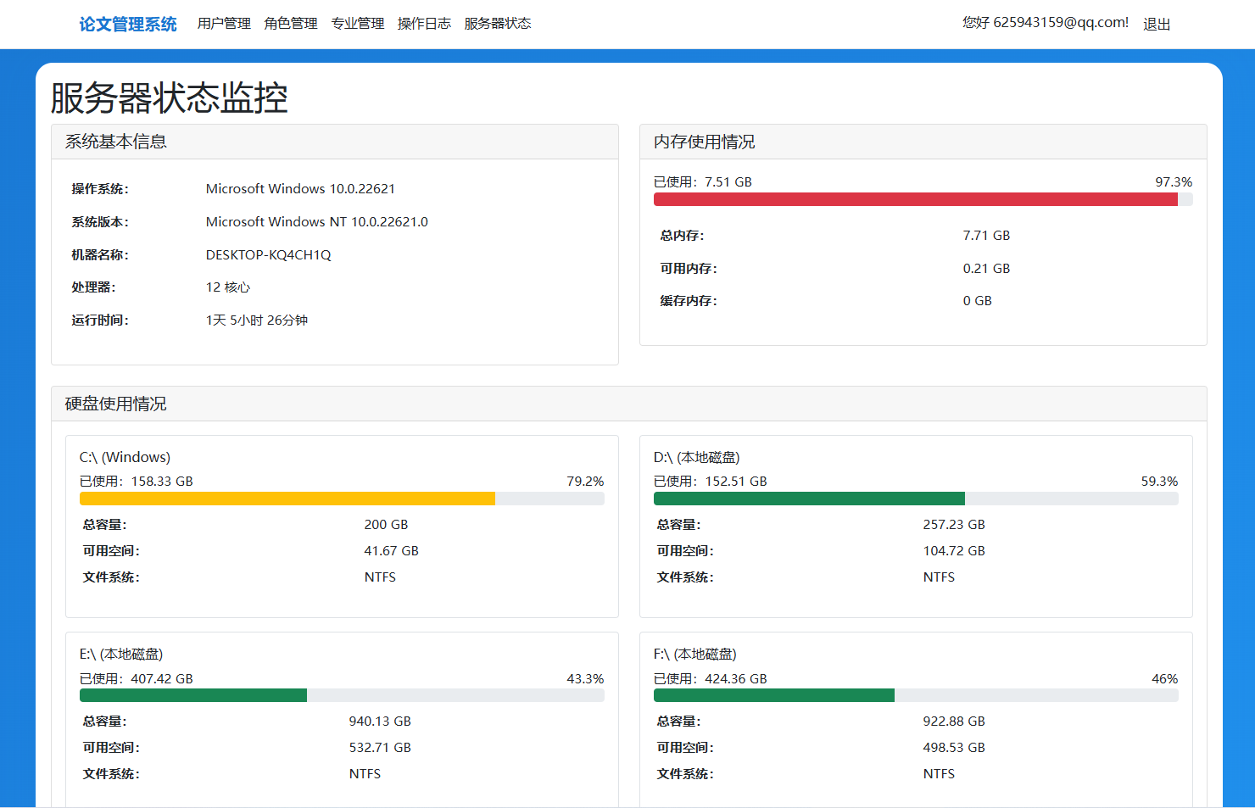
Task: Click the 可用内存 label
Action: tap(689, 269)
